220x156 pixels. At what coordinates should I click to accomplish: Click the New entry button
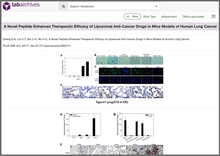click(x=132, y=17)
